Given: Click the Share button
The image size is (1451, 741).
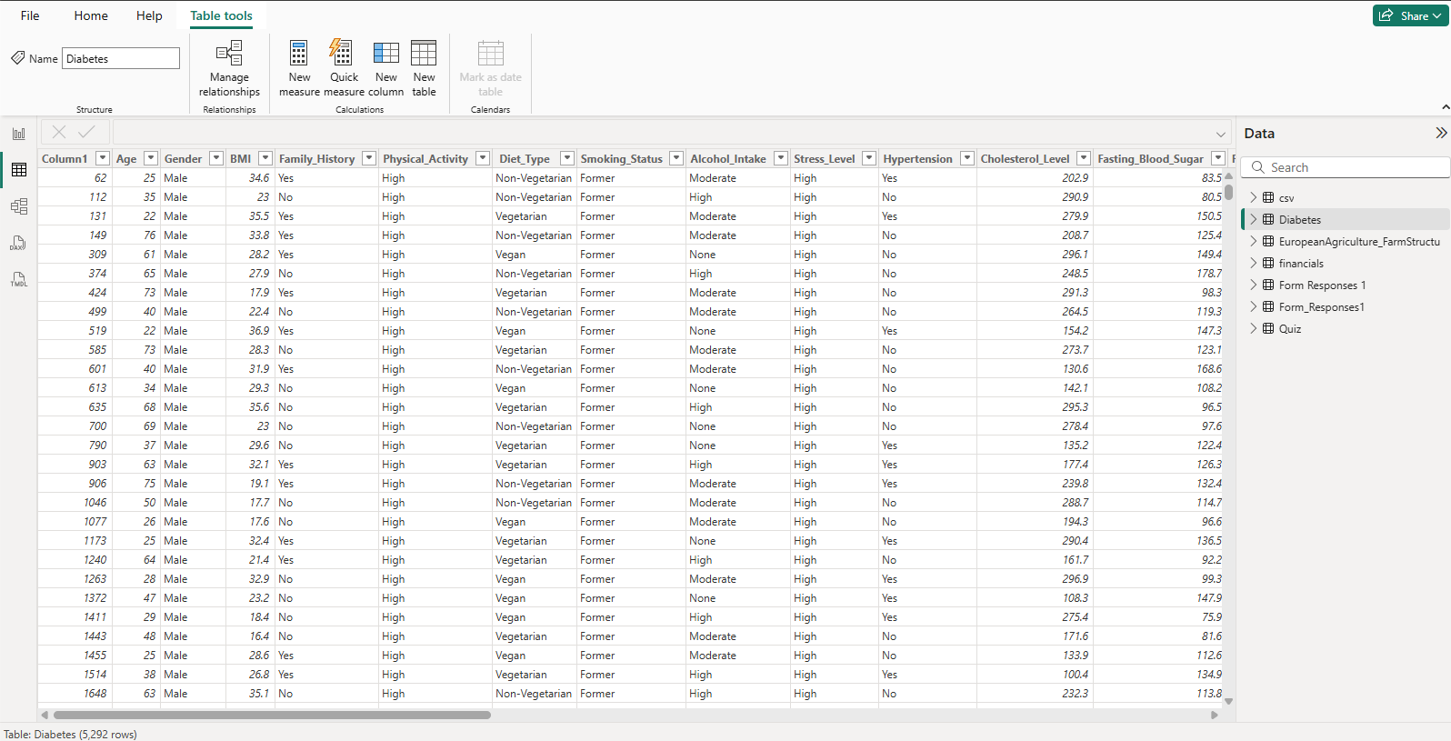Looking at the screenshot, I should point(1409,15).
